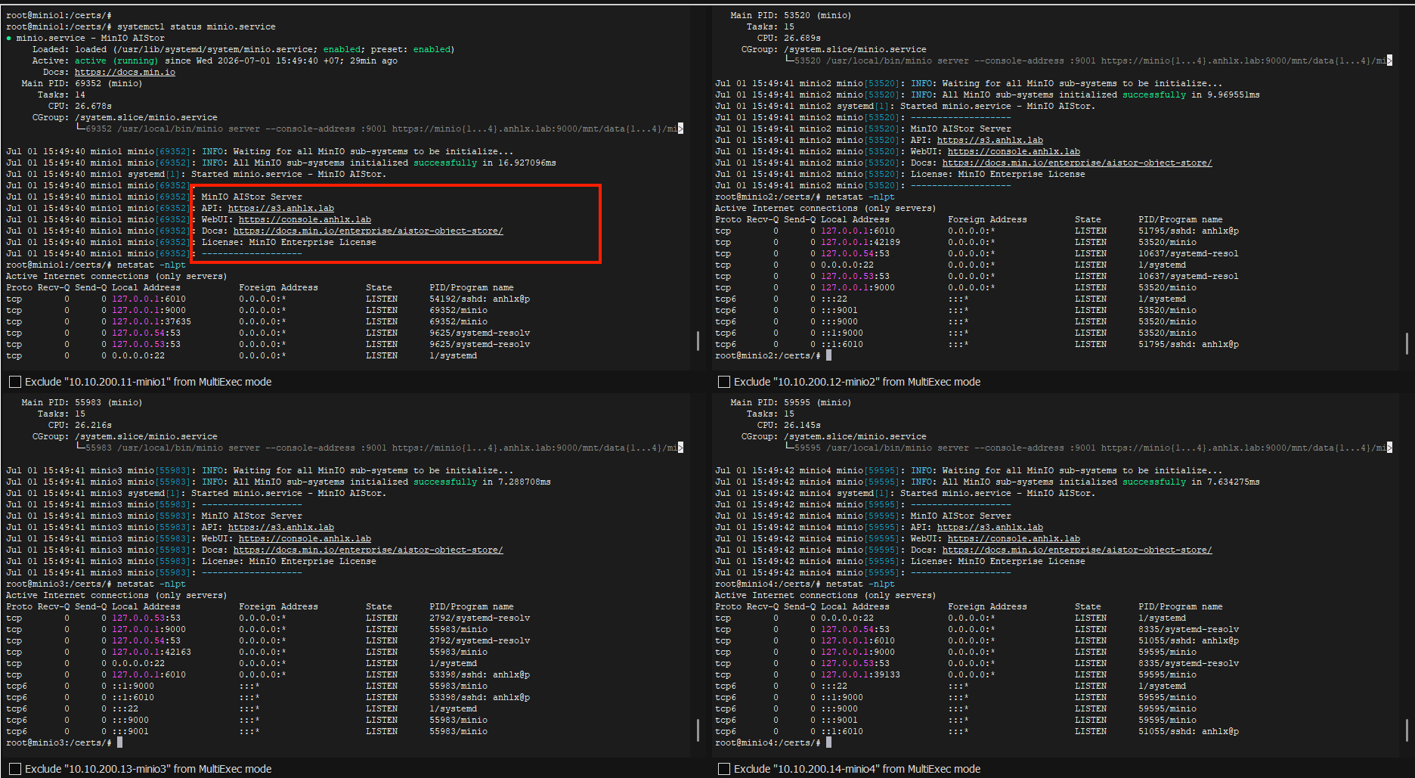Screen dimensions: 1415x778
Task: Open the aistor-object-store Docs link in minio3 terminal
Action: (x=368, y=550)
